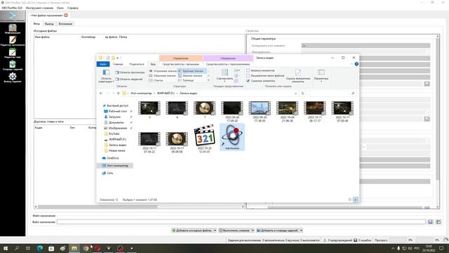
Task: Open the Info tool (Информация) in sidebar
Action: 13,29
